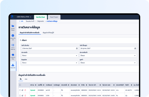Sort by สินค้า column arrows
The height and width of the screenshot is (97, 149).
[131, 85]
